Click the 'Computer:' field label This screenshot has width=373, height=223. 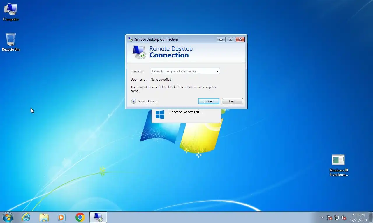[137, 71]
